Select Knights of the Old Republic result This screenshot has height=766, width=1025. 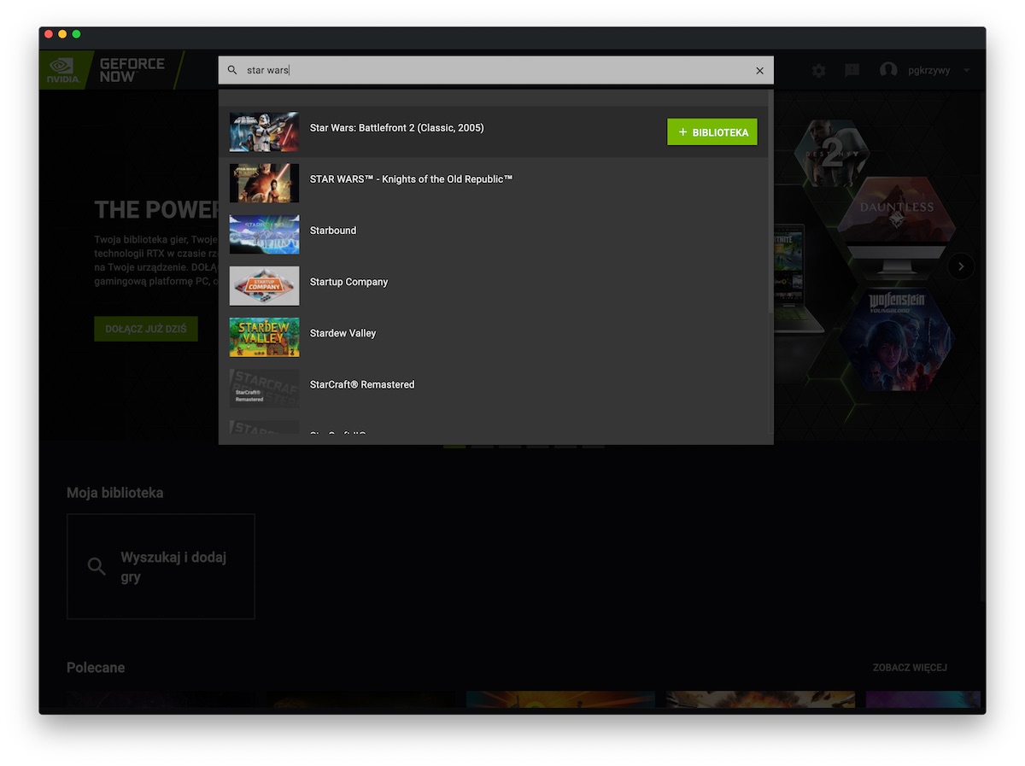[494, 183]
